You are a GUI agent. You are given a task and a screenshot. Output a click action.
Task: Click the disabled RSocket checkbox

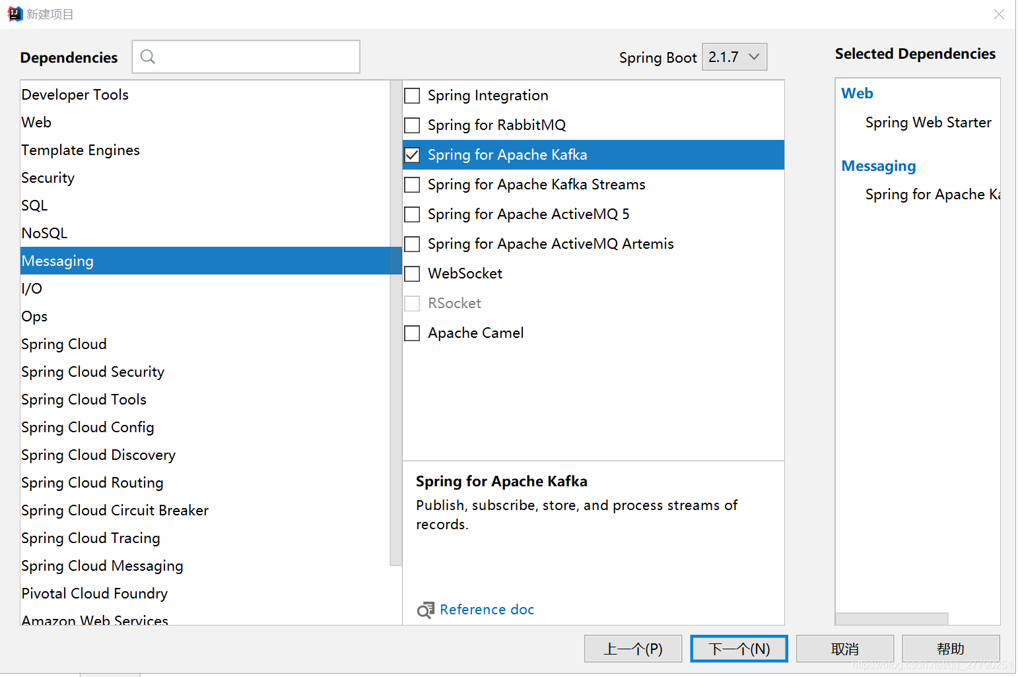tap(412, 304)
